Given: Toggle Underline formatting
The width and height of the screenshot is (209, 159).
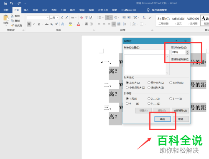Looking at the screenshot, I should tap(39, 24).
